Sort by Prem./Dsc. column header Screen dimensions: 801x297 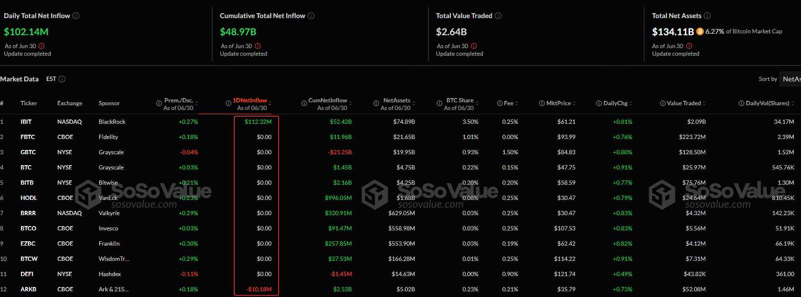179,100
